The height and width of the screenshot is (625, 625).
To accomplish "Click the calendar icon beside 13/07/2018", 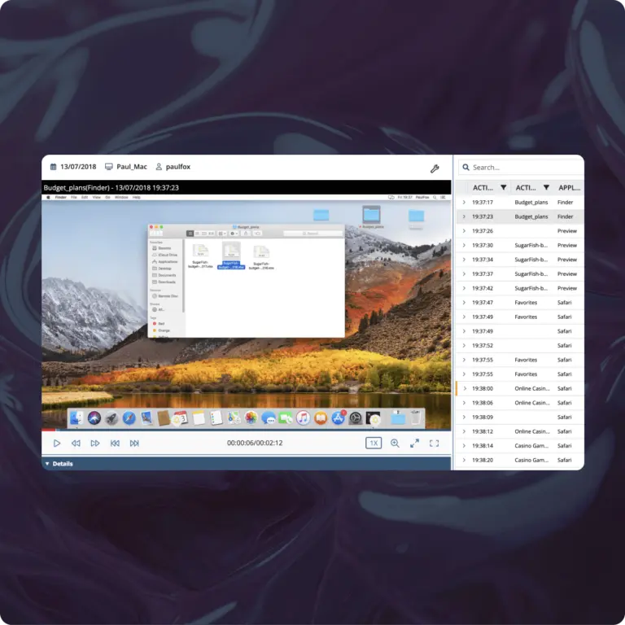I will click(x=54, y=167).
